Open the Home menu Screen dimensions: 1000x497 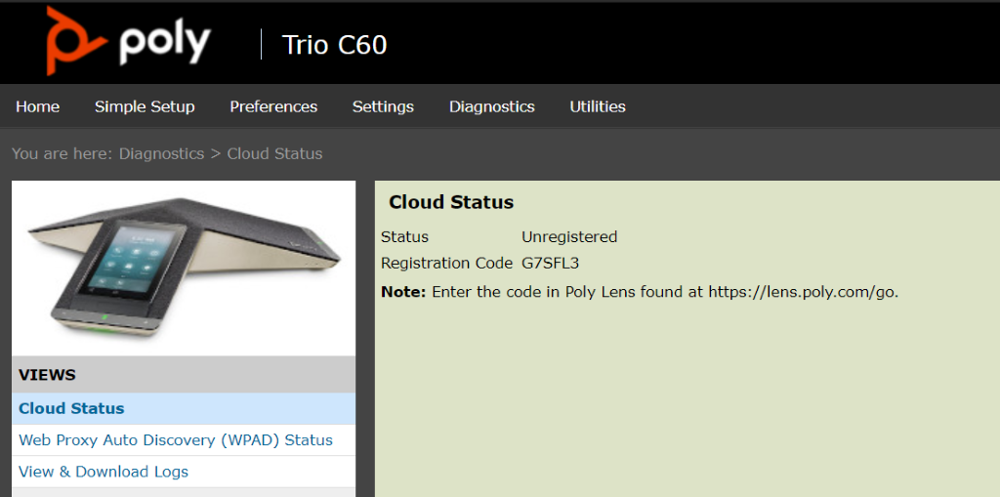[38, 106]
